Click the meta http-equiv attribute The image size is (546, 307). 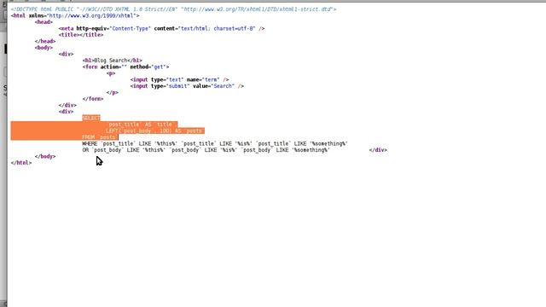113,28
